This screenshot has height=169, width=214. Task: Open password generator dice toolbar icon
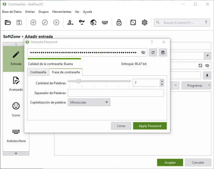(133, 22)
